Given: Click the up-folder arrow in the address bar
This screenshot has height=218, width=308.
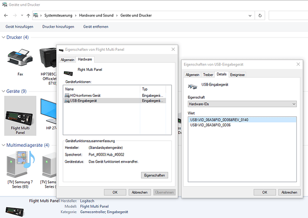Looking at the screenshot, I should pyautogui.click(x=29, y=16).
